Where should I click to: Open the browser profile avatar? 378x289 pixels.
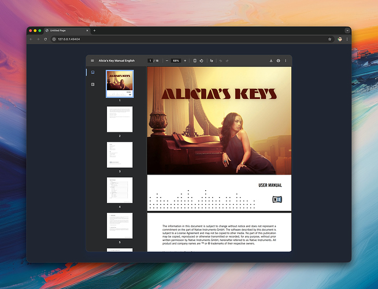coord(340,39)
